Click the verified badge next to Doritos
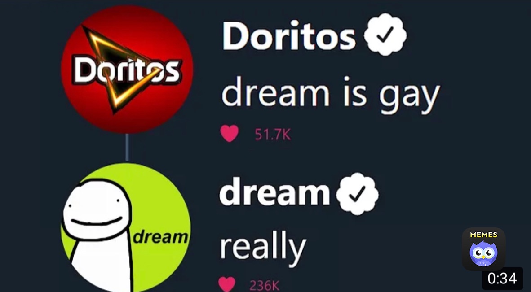 385,35
